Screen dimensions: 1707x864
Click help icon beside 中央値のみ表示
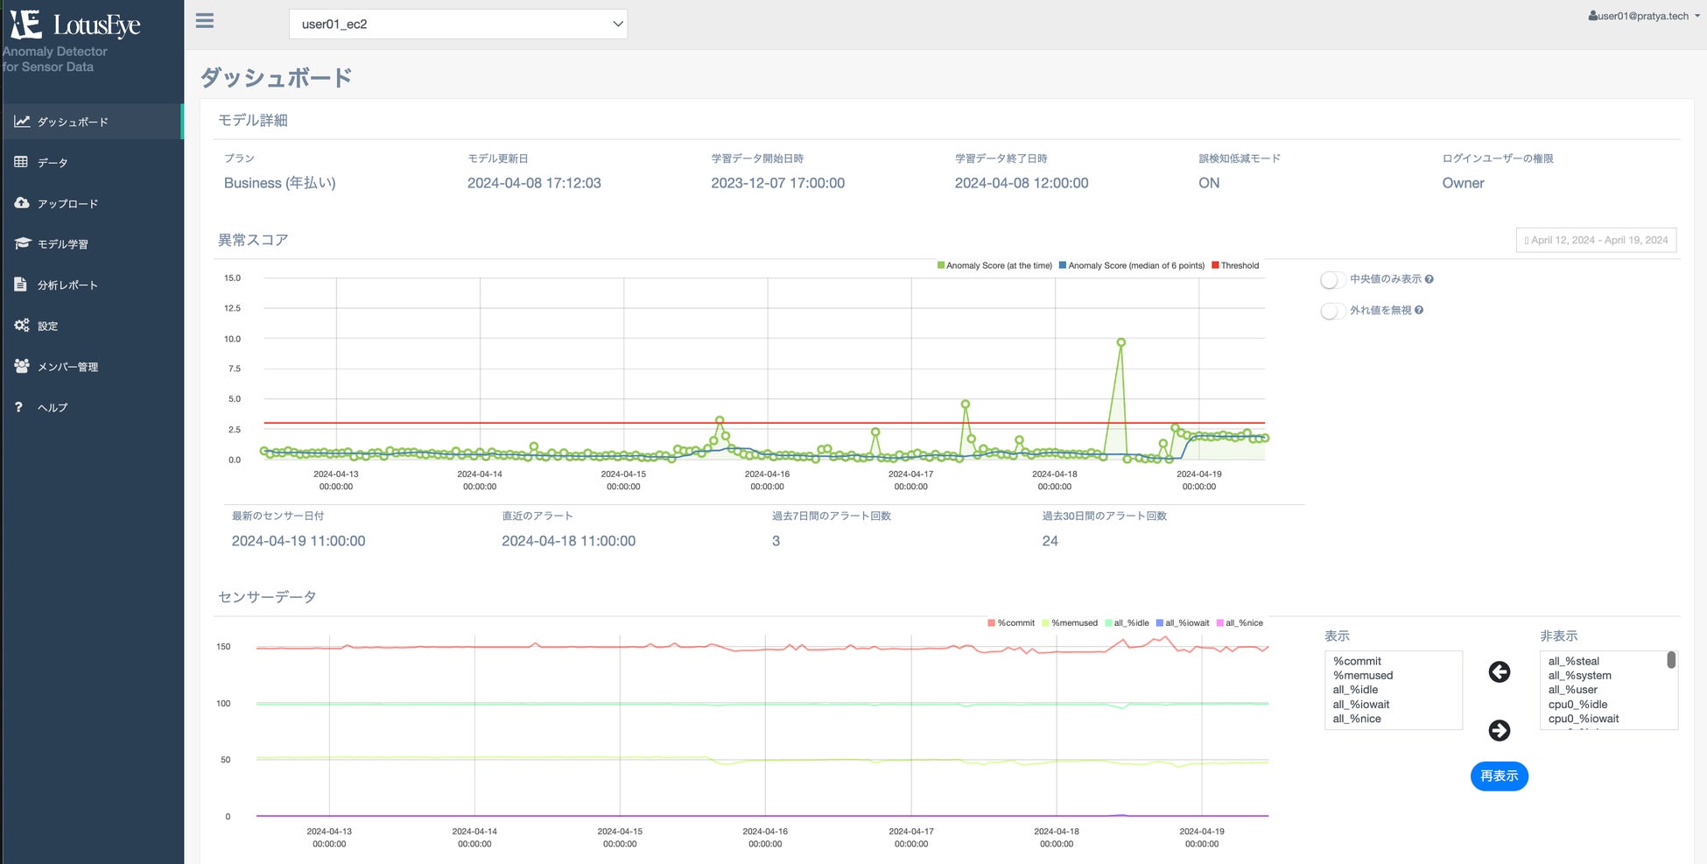click(1430, 279)
